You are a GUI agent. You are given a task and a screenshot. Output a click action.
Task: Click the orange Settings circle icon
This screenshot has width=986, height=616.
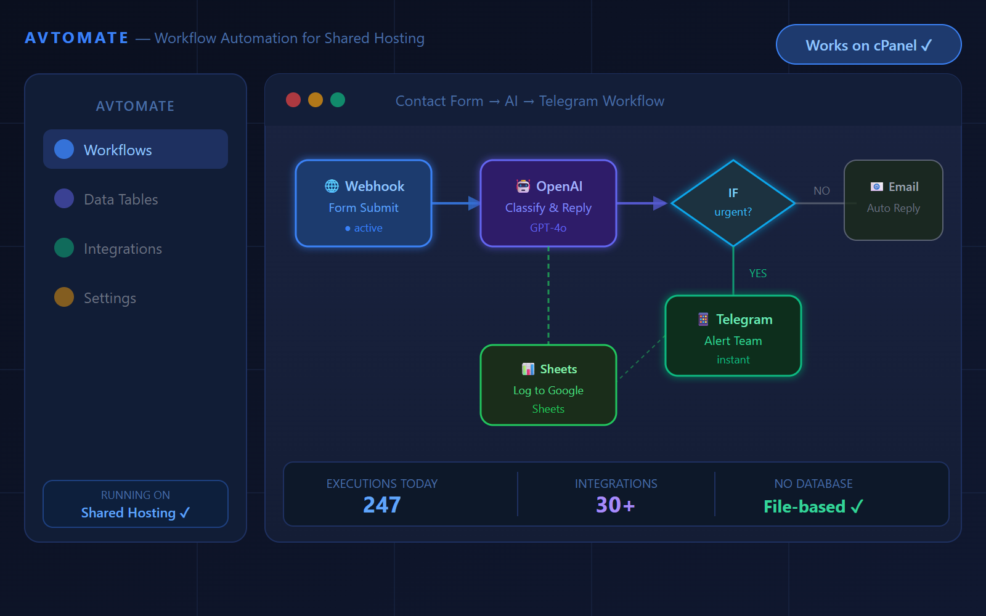(64, 297)
